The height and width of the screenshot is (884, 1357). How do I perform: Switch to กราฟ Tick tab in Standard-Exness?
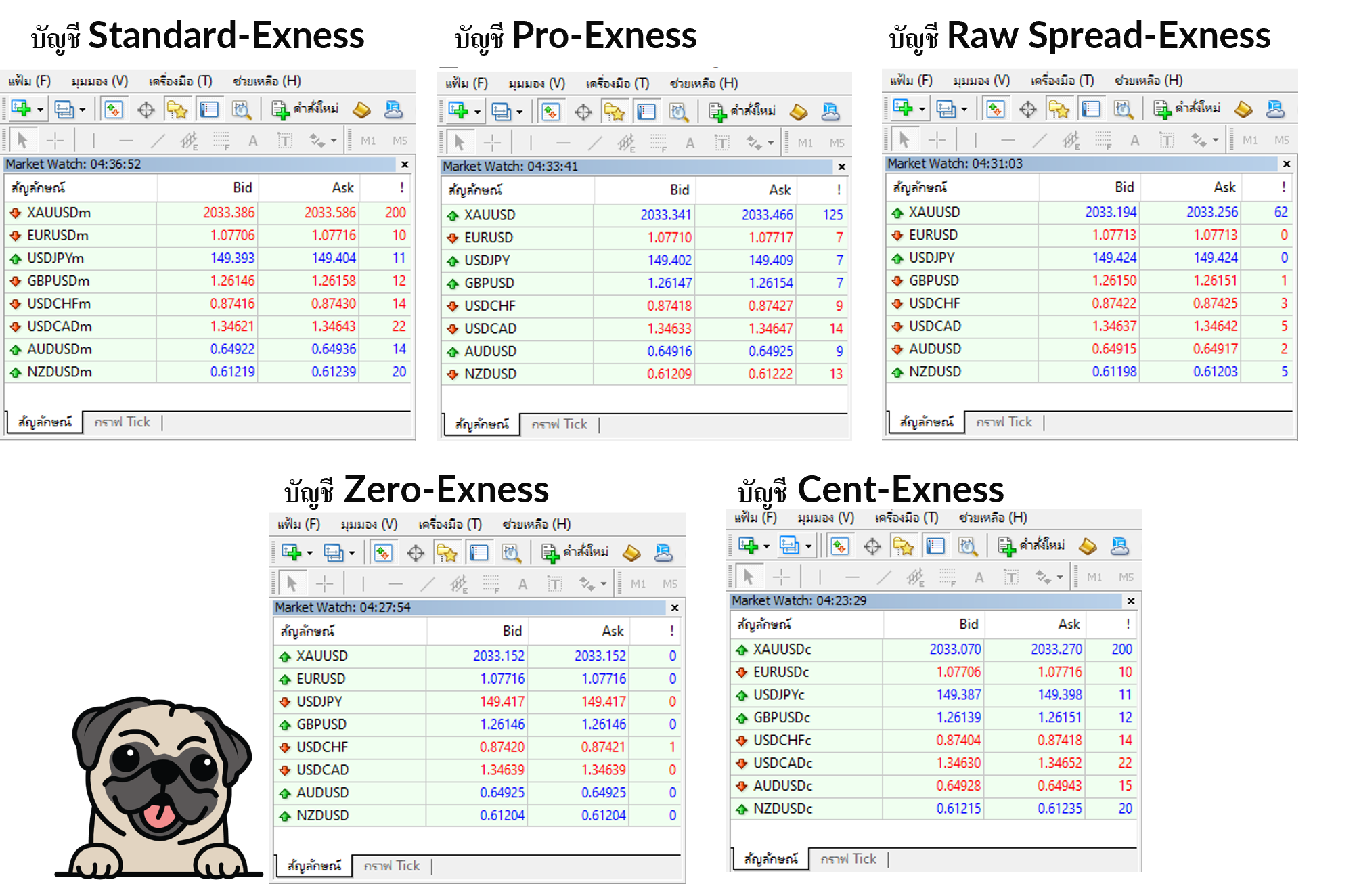(122, 422)
